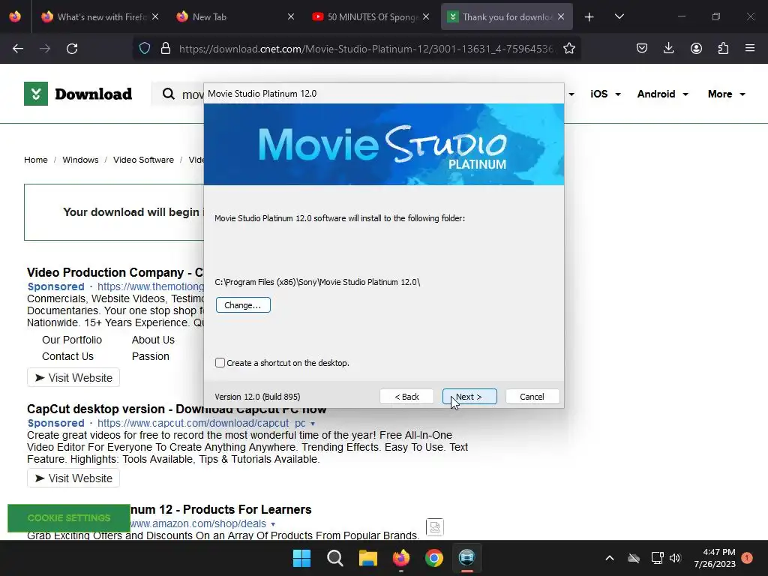Image resolution: width=768 pixels, height=576 pixels.
Task: Close the YouTube 50 MINUTES tab
Action: pos(426,16)
